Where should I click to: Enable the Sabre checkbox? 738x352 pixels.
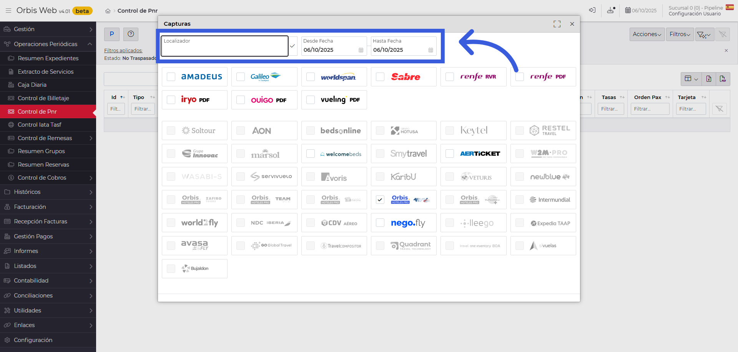point(380,77)
